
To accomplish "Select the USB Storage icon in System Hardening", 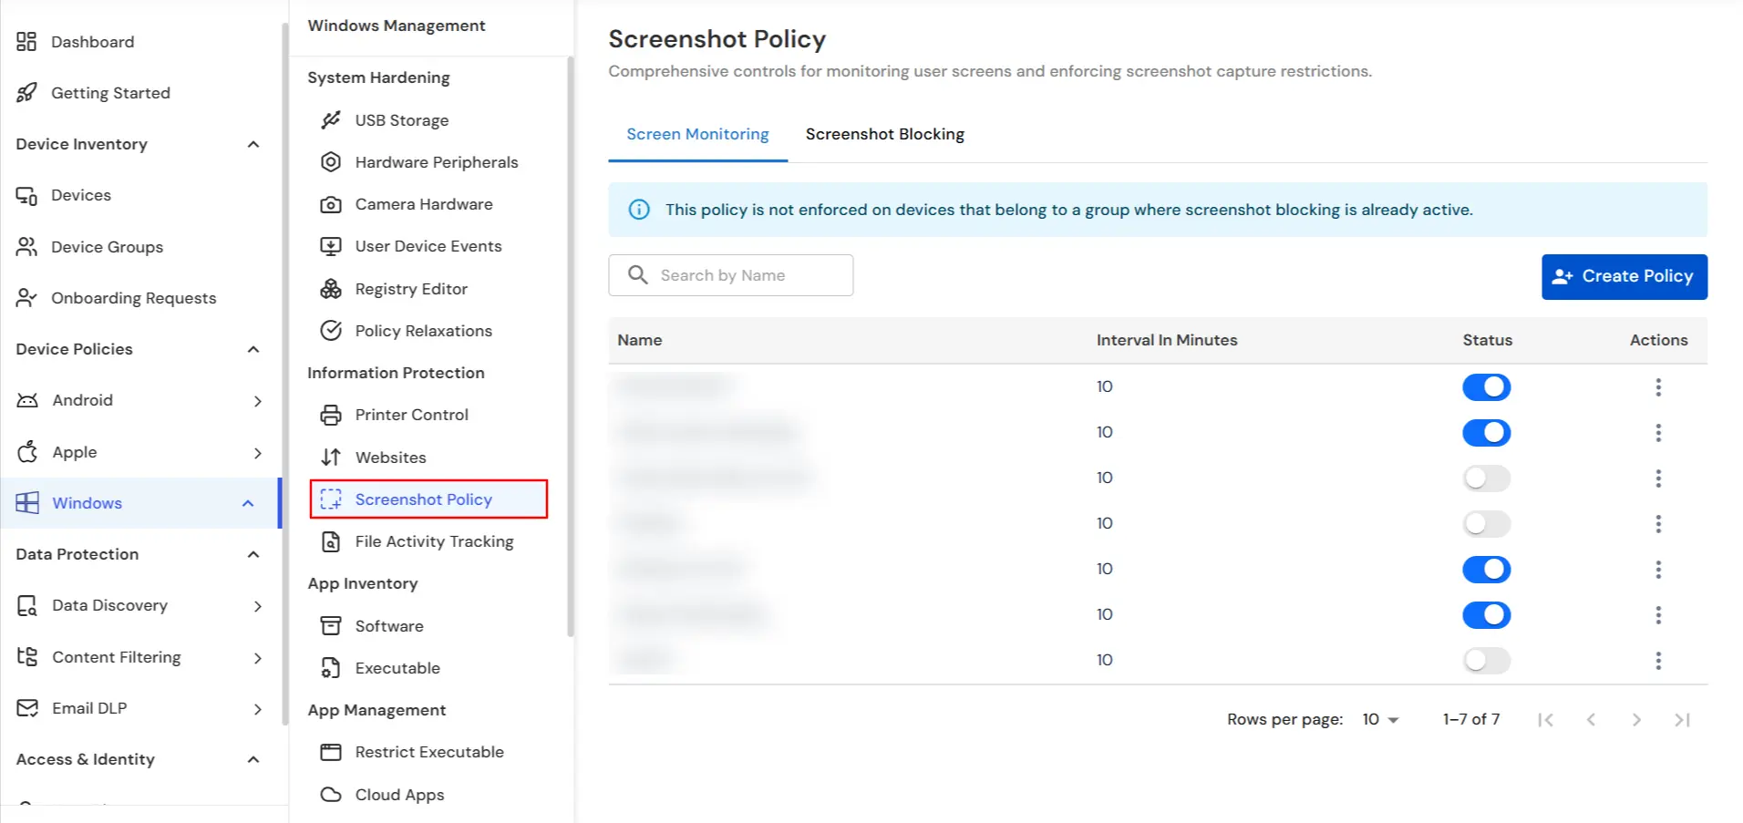I will pyautogui.click(x=332, y=119).
